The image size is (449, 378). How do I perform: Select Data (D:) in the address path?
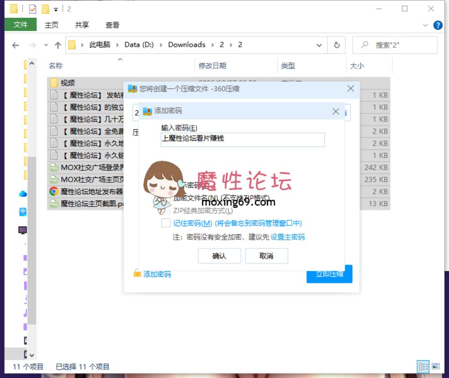pos(139,45)
